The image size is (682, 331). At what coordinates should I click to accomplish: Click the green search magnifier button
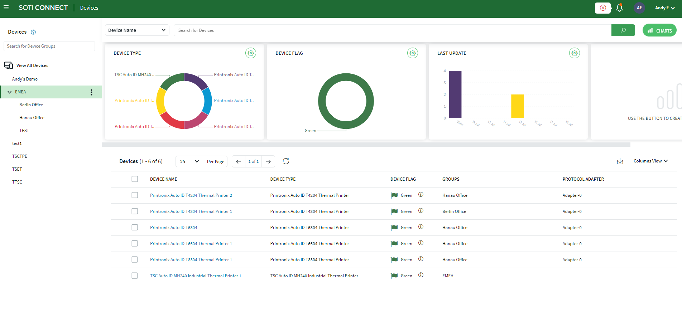(623, 30)
